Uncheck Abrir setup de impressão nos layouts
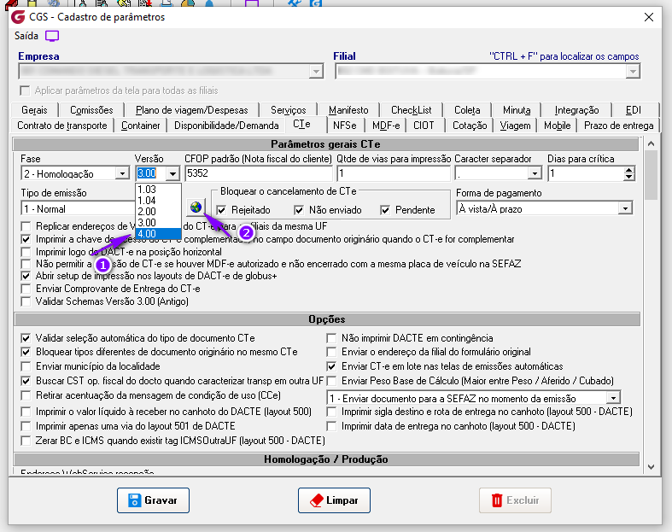This screenshot has width=672, height=532. pos(26,276)
